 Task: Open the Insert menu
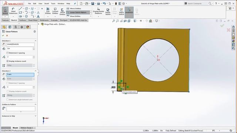click(47, 3)
